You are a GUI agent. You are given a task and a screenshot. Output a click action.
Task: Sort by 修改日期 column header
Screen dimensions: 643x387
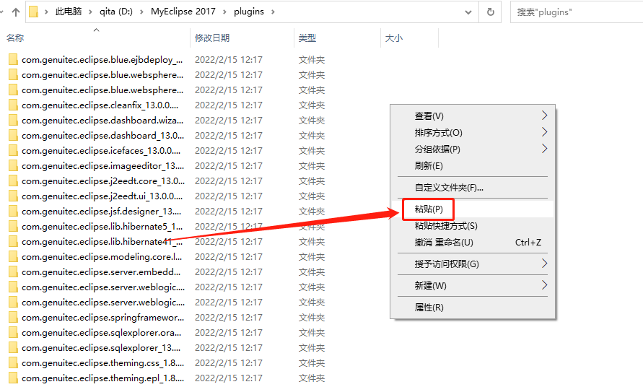(212, 38)
